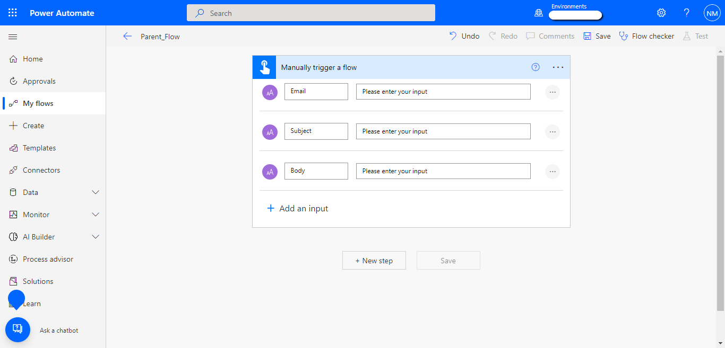Expand the AI Builder section chevron
725x348 pixels.
[x=96, y=237]
